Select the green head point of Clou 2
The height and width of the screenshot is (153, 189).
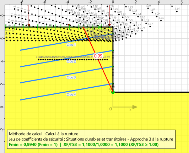click(113, 50)
